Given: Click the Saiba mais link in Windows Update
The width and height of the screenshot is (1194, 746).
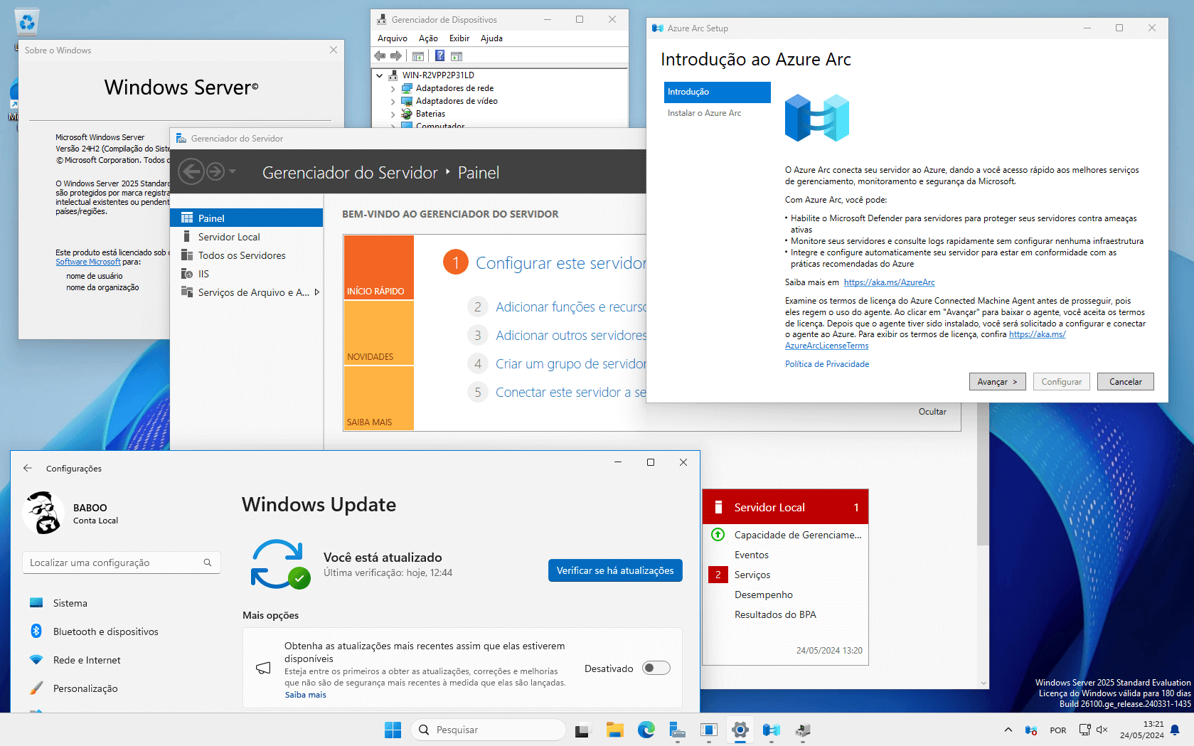Looking at the screenshot, I should point(306,695).
